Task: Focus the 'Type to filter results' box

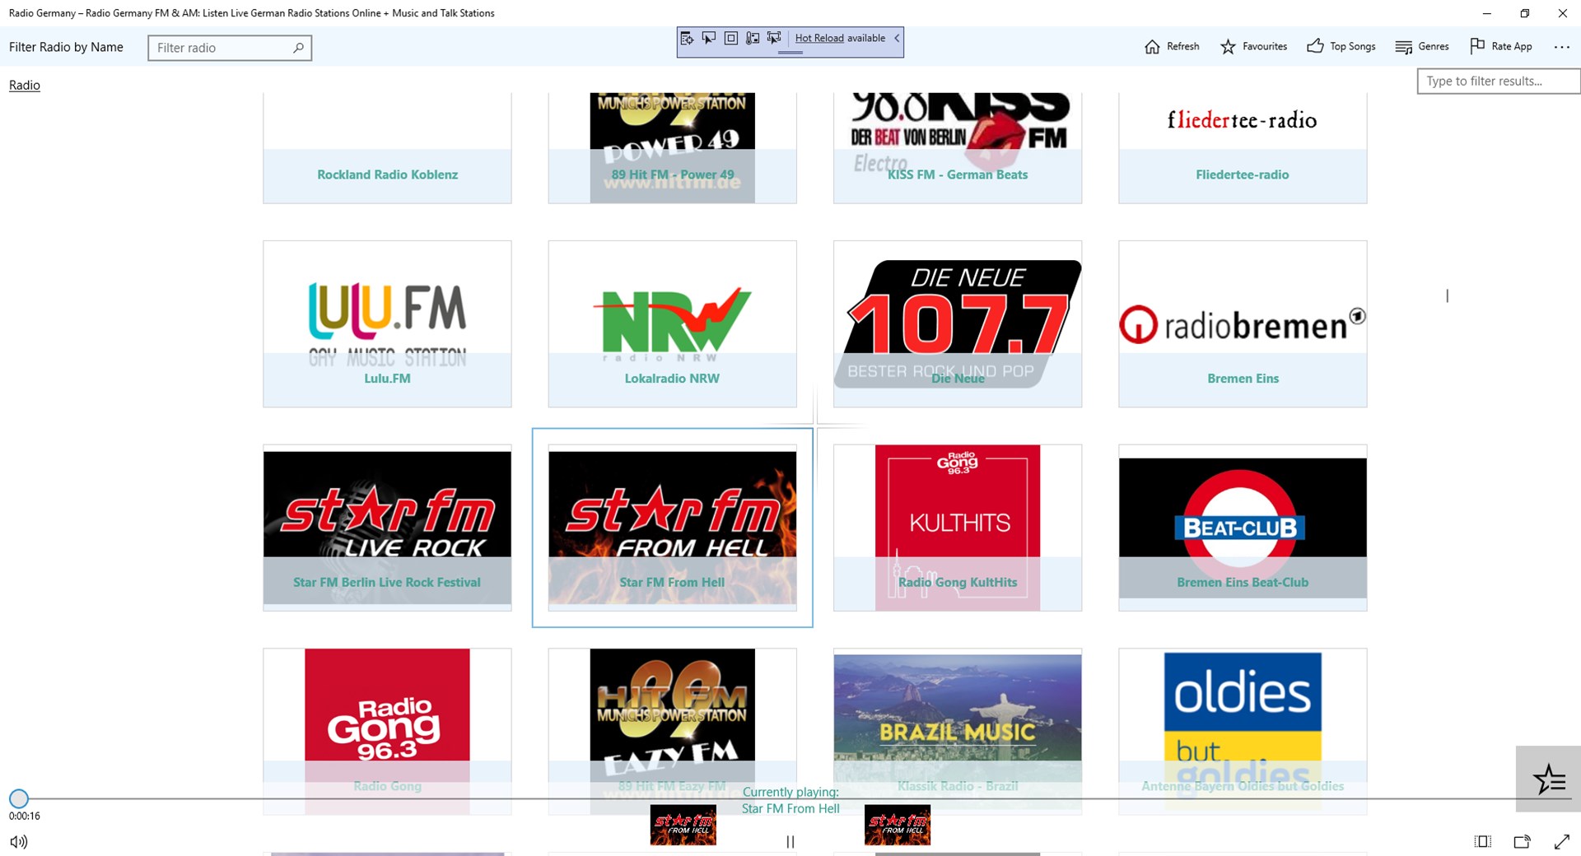Action: (1498, 81)
